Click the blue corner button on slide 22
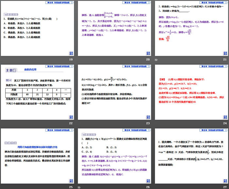This screenshot has height=189, width=229. [x=71, y=117]
